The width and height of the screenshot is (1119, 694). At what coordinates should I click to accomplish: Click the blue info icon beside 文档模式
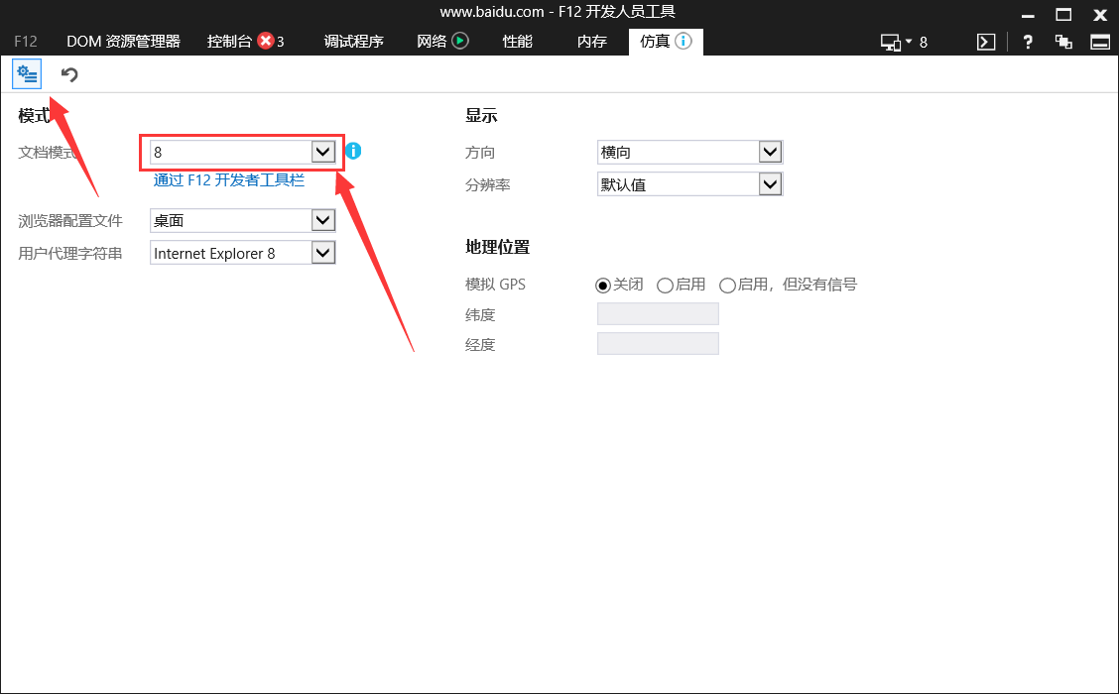pos(353,152)
